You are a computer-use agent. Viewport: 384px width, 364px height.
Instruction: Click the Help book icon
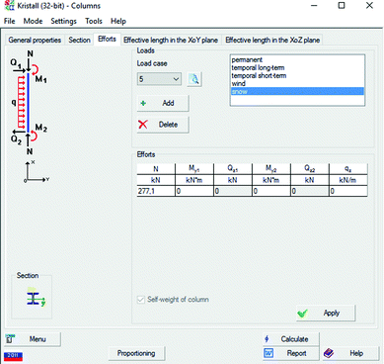[329, 353]
